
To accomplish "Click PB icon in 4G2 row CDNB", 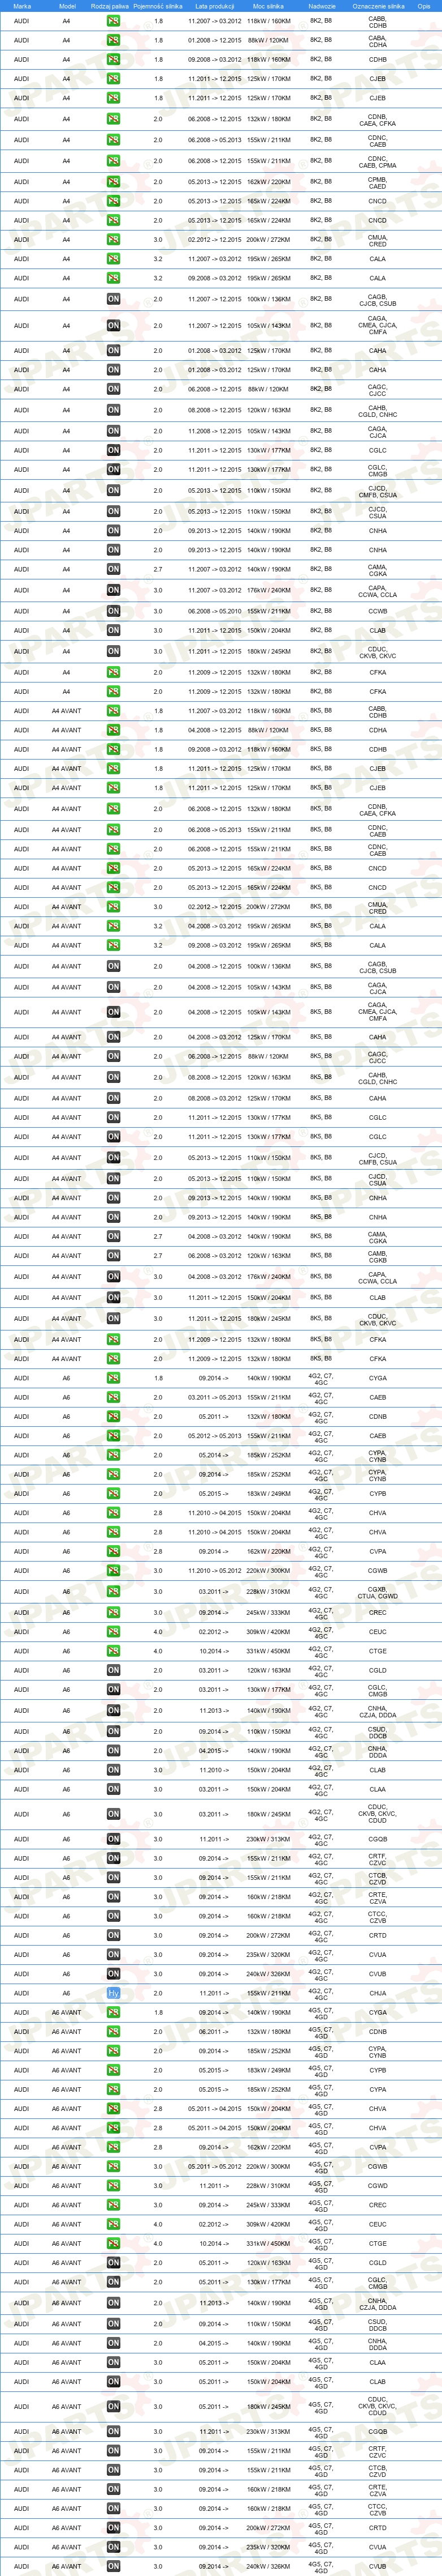I will coord(114,1416).
